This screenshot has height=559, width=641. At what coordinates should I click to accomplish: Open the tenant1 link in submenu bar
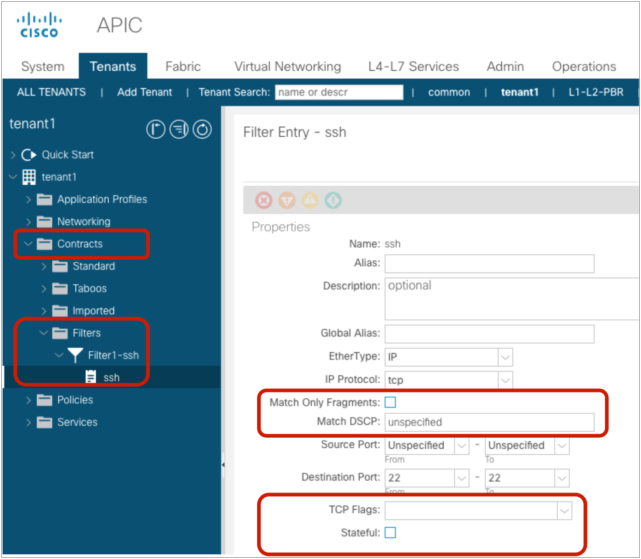(520, 92)
